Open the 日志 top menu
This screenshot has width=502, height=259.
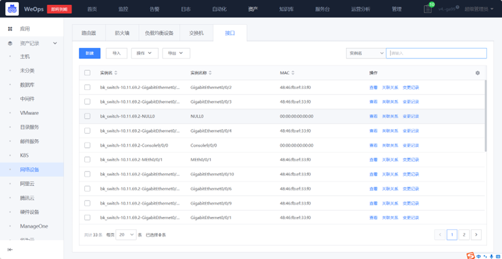click(186, 9)
